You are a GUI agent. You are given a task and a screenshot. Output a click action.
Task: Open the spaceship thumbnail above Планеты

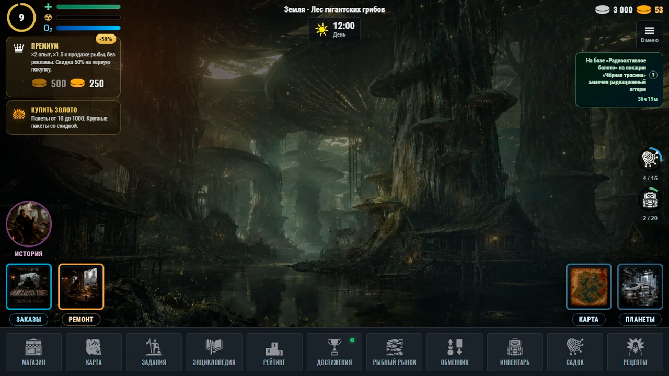(x=640, y=287)
